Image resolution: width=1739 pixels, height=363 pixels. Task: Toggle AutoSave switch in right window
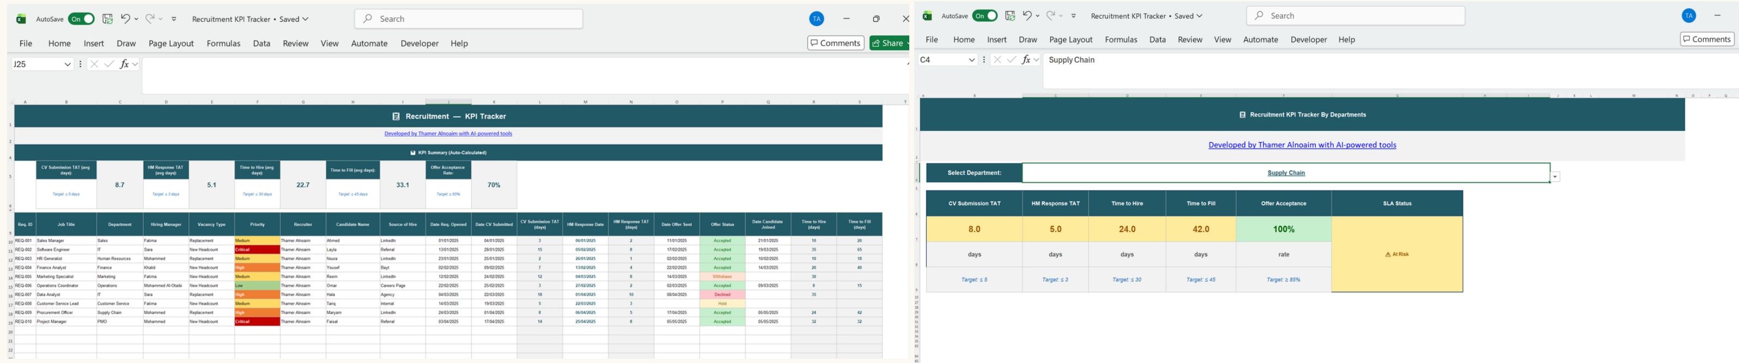[x=984, y=16]
